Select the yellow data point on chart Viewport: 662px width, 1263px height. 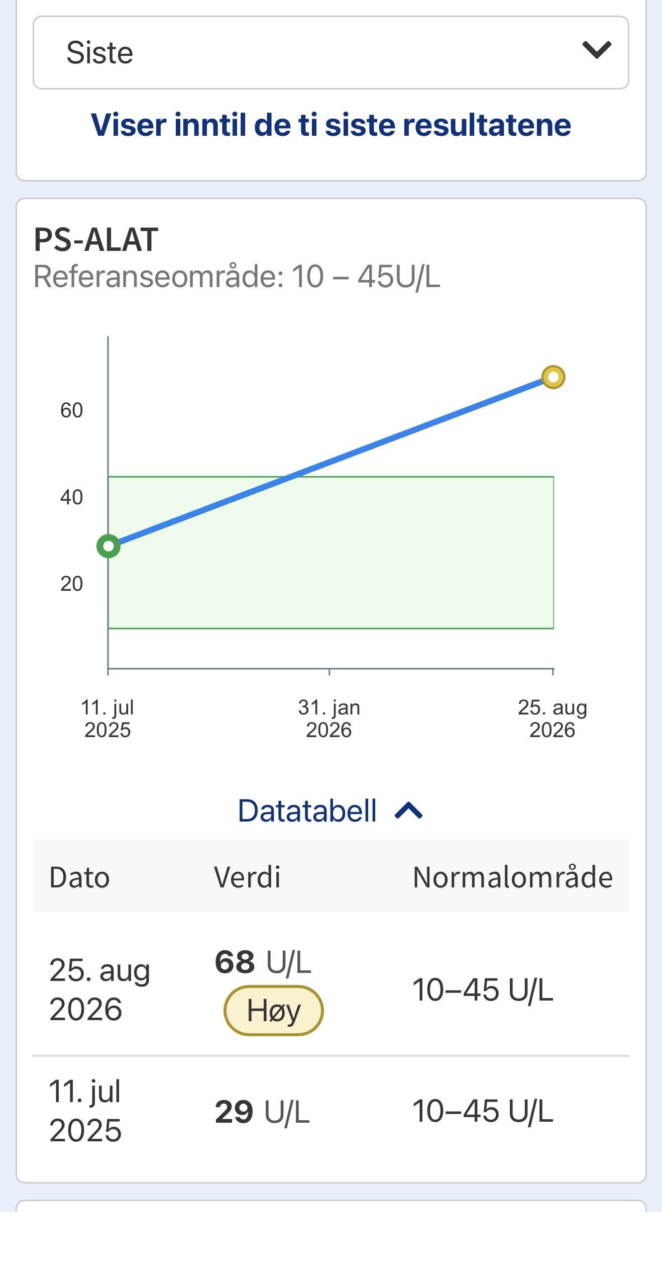coord(553,377)
